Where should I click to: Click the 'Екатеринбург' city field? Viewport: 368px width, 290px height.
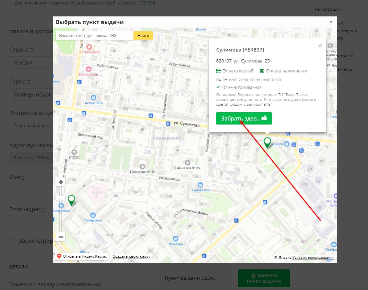coord(31,94)
